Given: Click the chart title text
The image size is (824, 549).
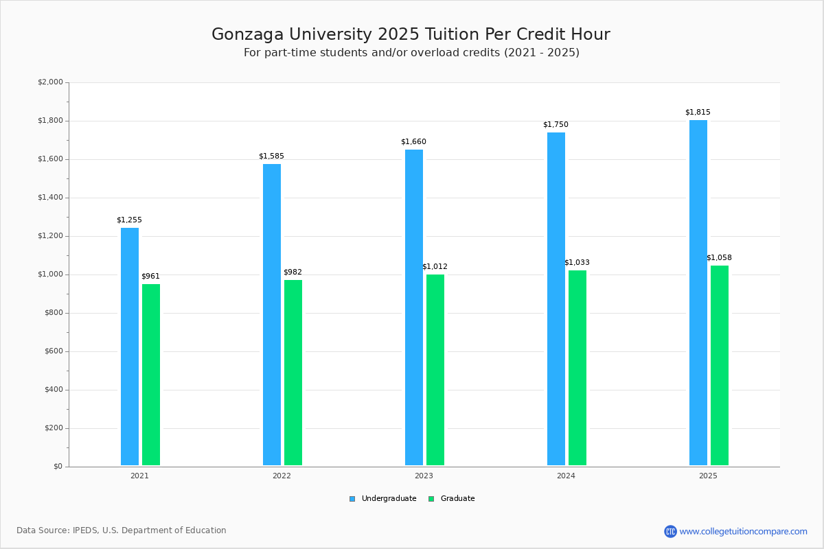Looking at the screenshot, I should (411, 35).
